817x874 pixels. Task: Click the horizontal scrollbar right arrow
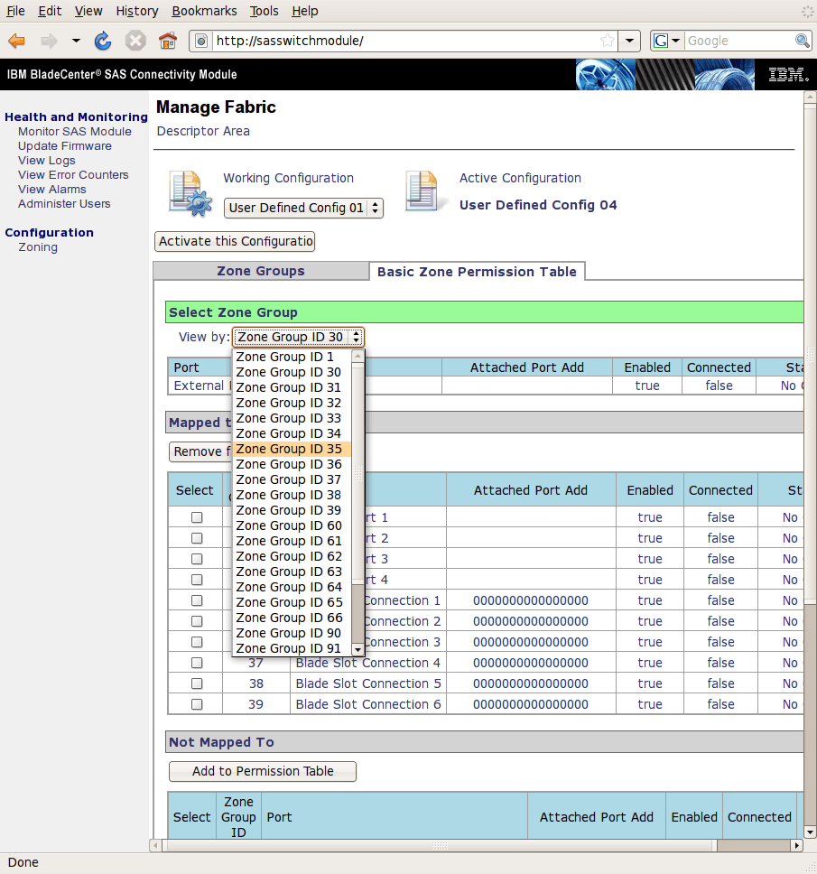(x=797, y=846)
